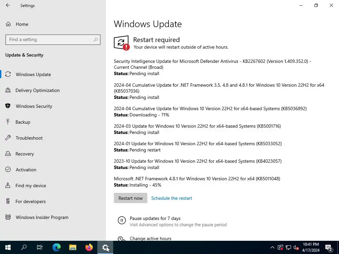
Task: Click the Delivery Optimization icon
Action: point(8,90)
